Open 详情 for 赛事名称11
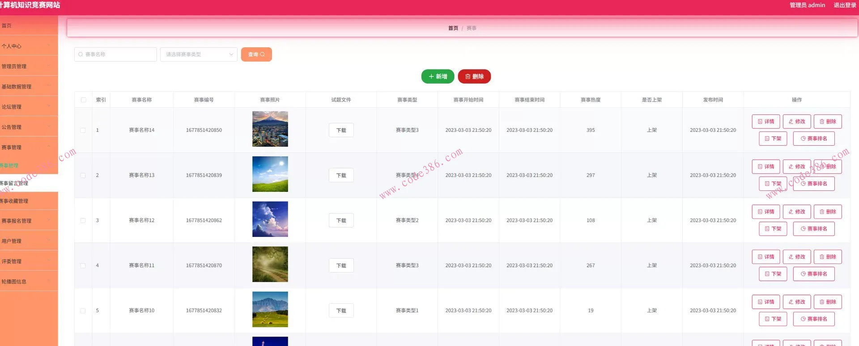The height and width of the screenshot is (346, 859). 766,257
